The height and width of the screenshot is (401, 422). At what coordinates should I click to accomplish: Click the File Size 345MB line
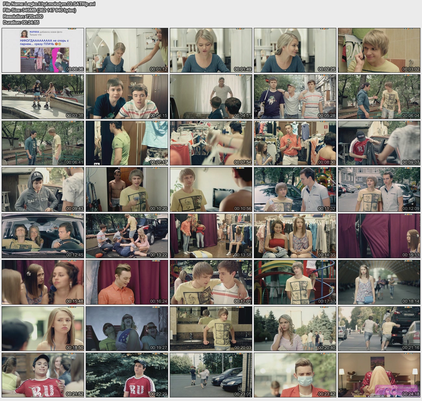coord(39,10)
